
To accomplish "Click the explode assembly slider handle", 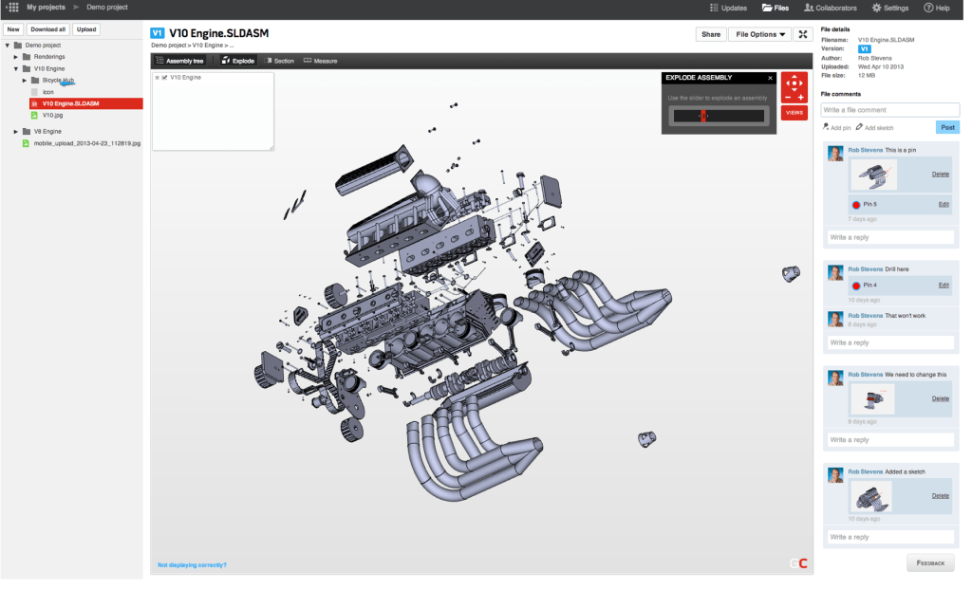I will pyautogui.click(x=702, y=116).
